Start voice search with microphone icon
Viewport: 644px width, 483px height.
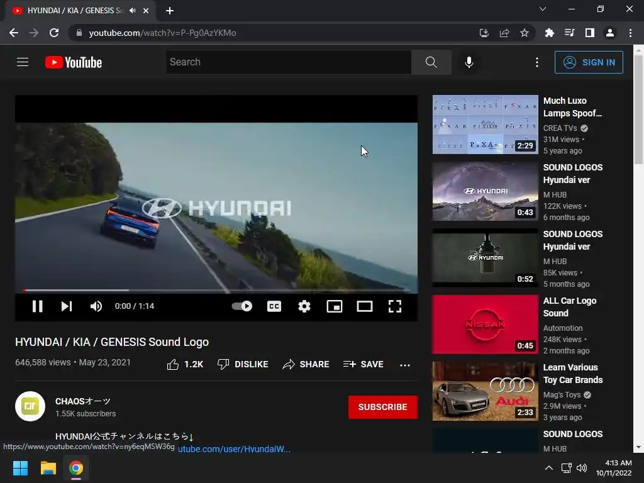469,62
